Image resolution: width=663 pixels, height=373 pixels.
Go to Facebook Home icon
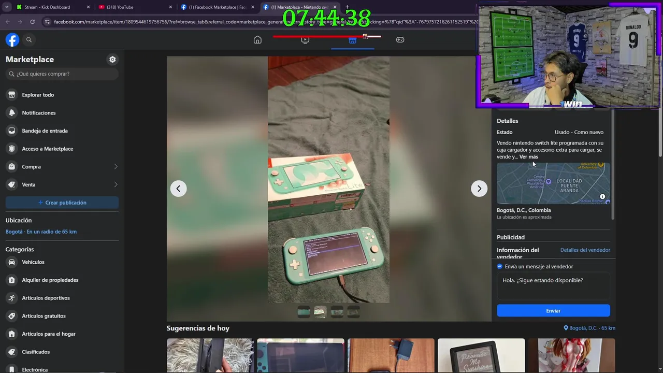pyautogui.click(x=257, y=40)
